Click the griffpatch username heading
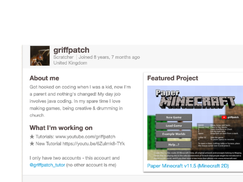Image resolution: width=243 pixels, height=182 pixels. point(71,50)
